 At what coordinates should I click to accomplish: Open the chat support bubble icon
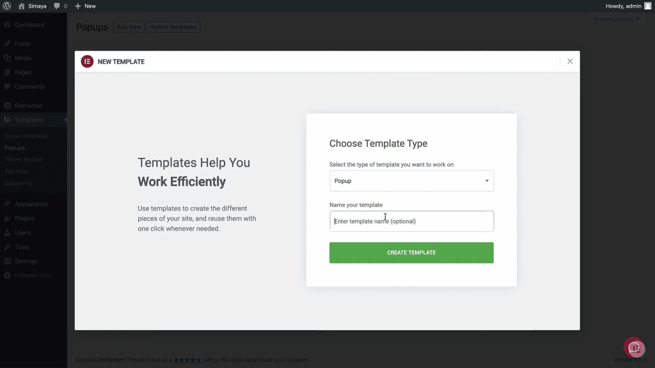pos(634,348)
